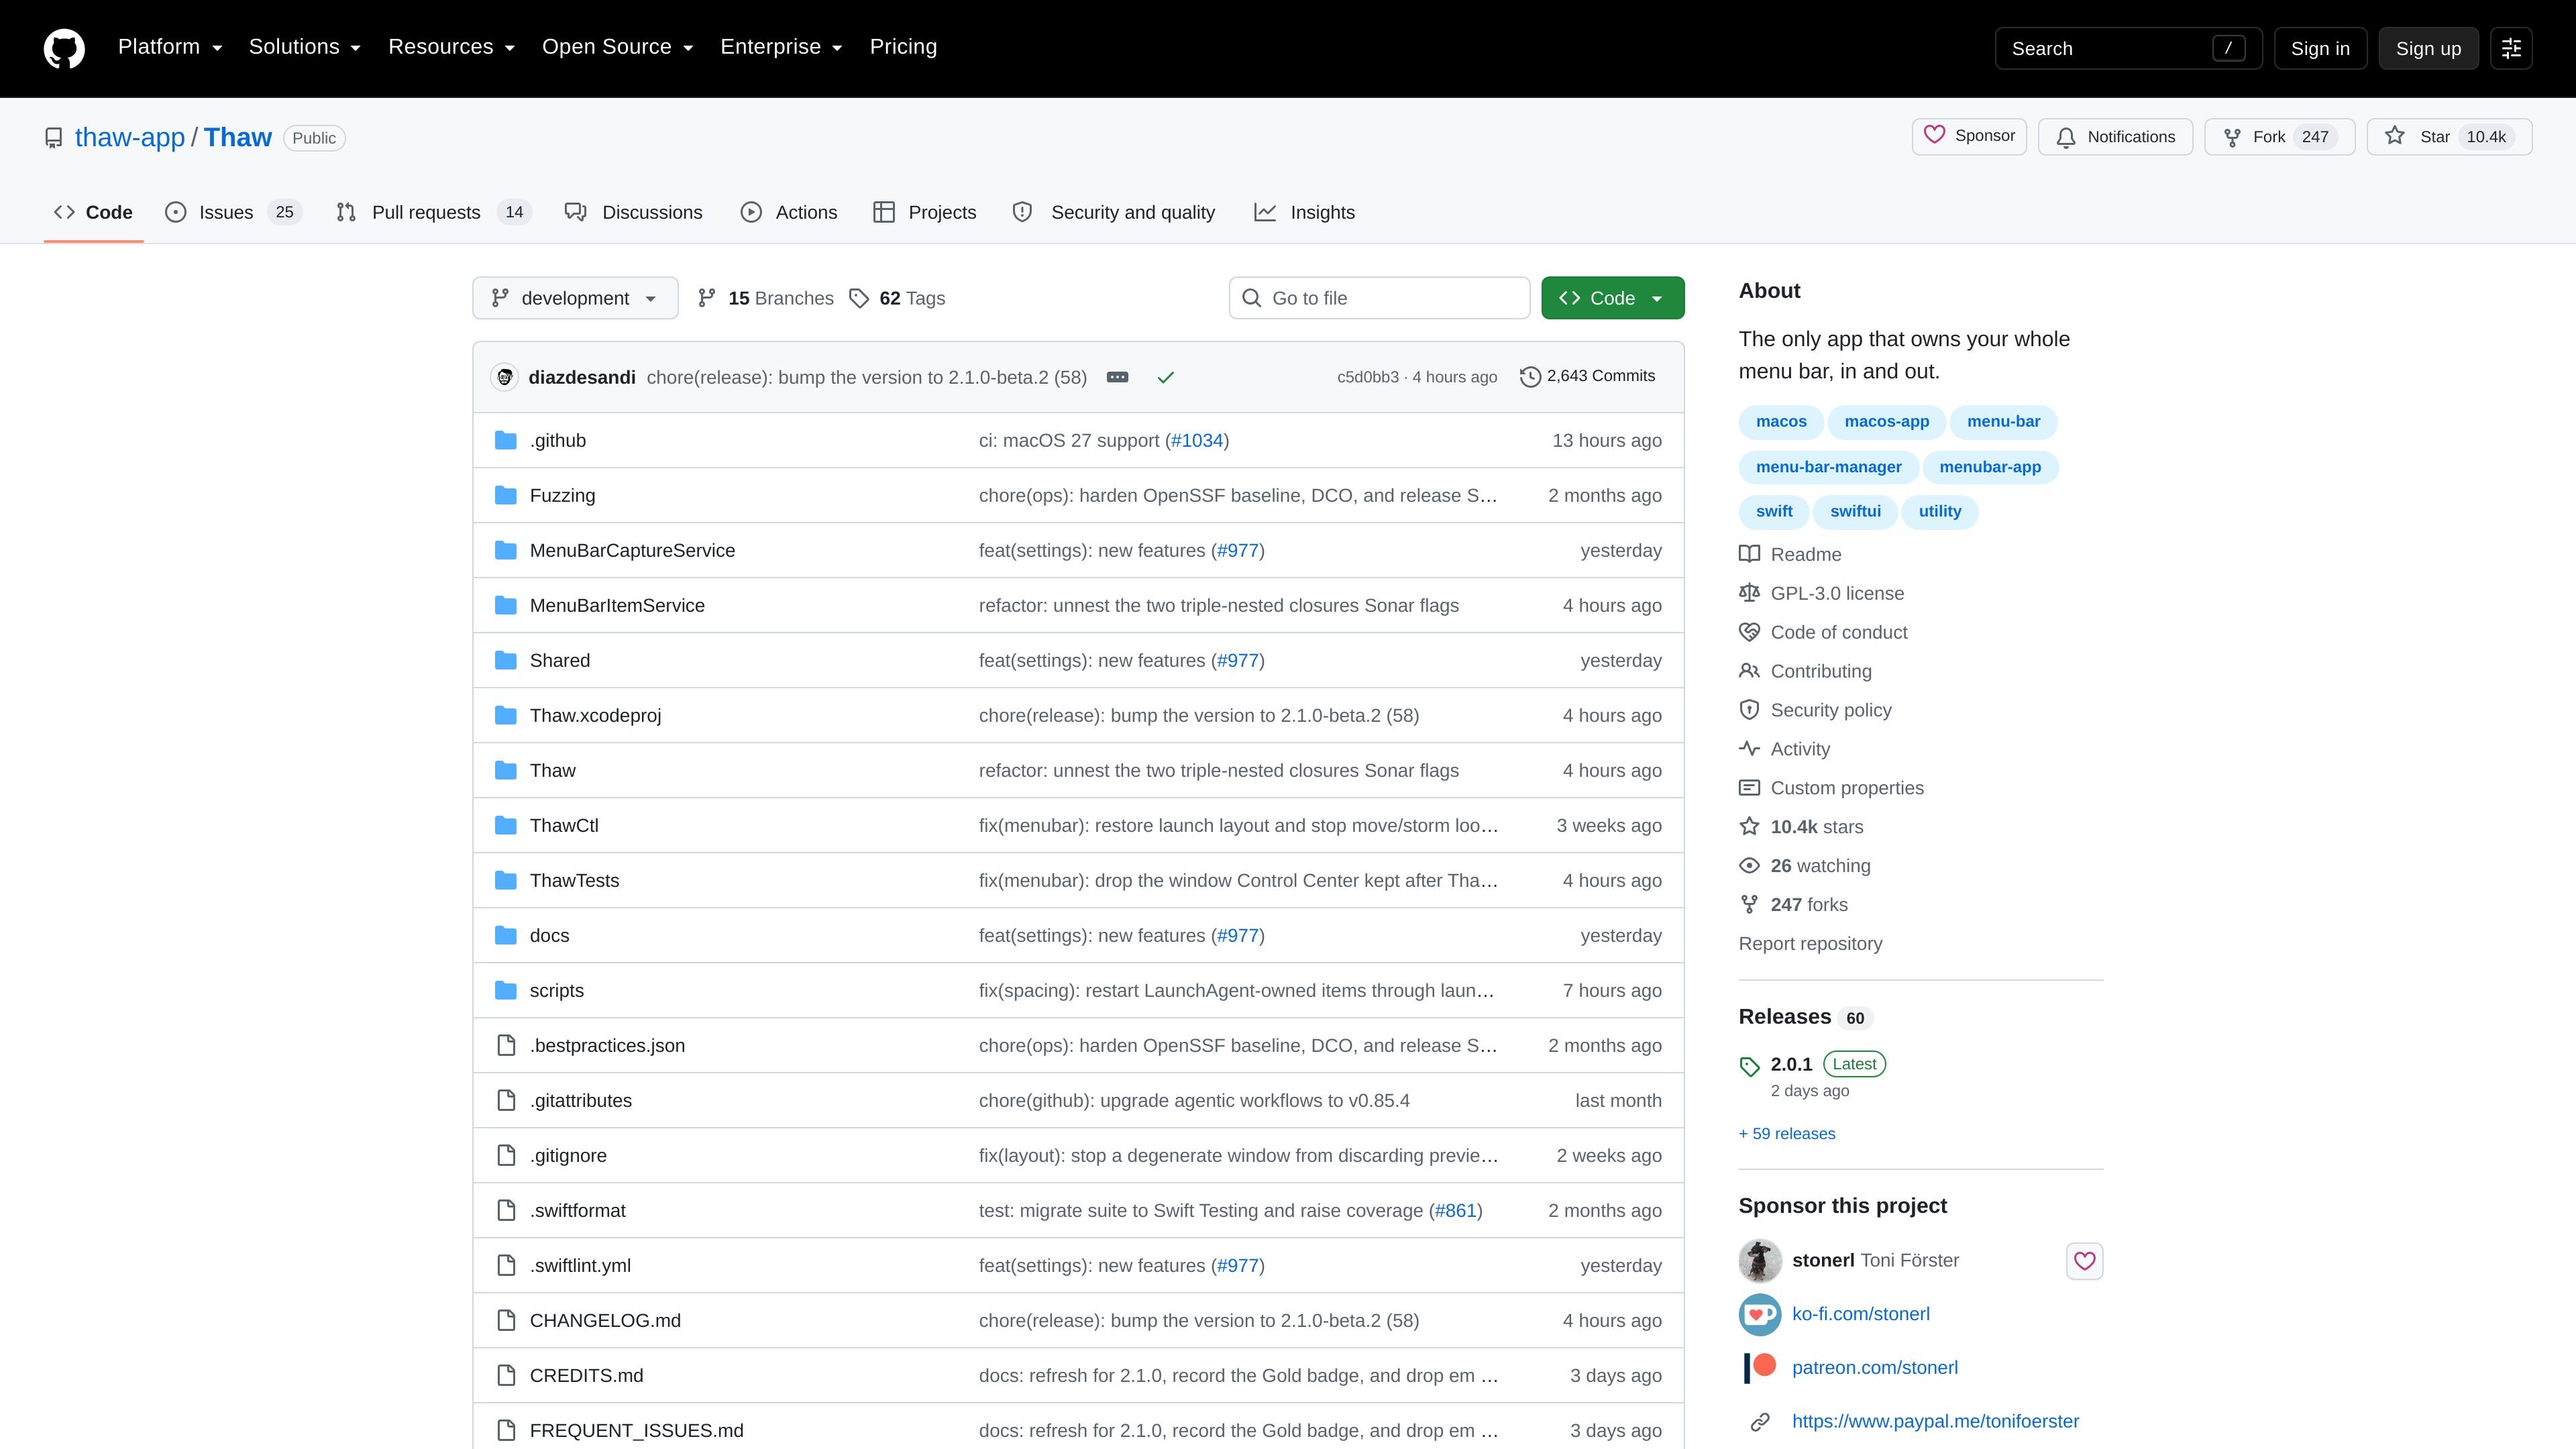
Task: Open the Report repository link
Action: [x=1810, y=943]
